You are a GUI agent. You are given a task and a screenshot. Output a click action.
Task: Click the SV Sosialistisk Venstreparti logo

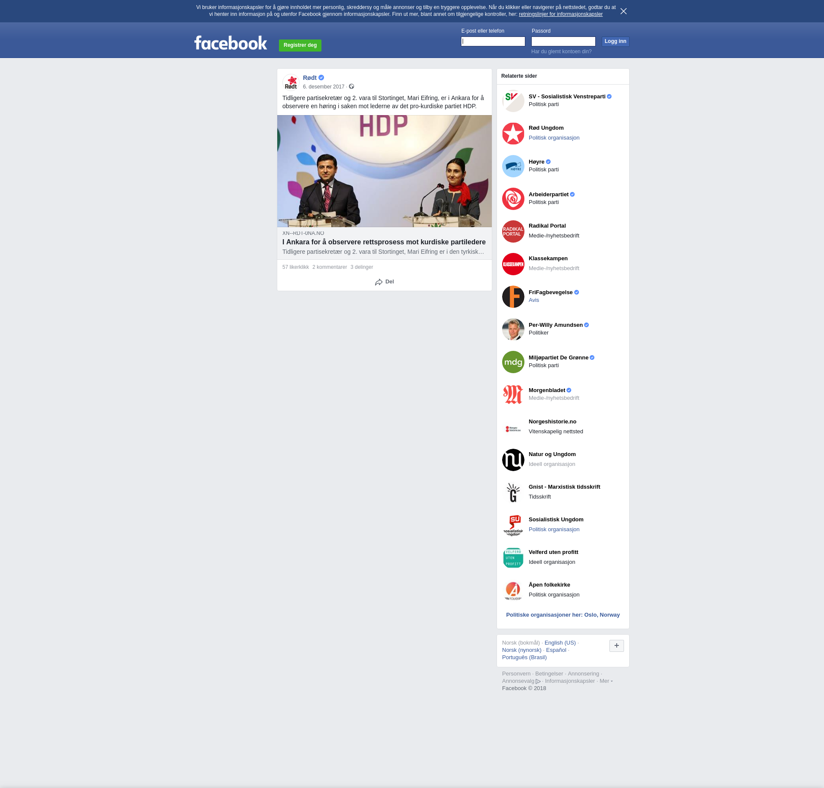point(513,101)
